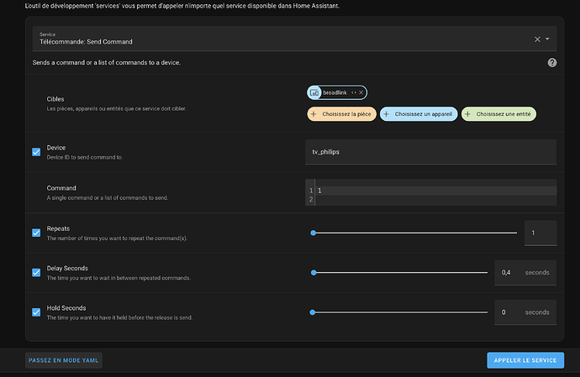Click the Choisissez une entité chip
The width and height of the screenshot is (580, 377).
[x=499, y=113]
